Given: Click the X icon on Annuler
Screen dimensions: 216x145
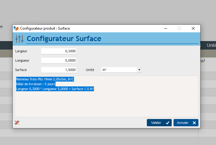Looking at the screenshot, I should [x=194, y=123].
